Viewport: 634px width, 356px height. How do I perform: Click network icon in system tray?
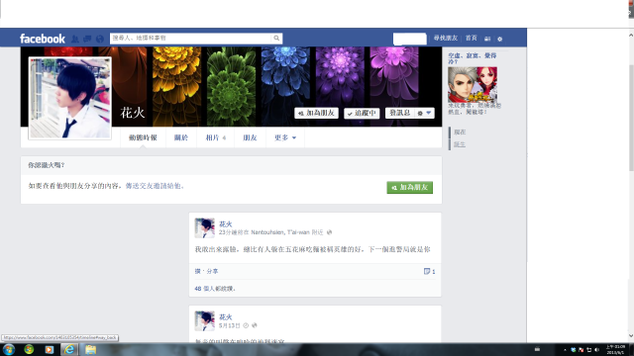588,350
